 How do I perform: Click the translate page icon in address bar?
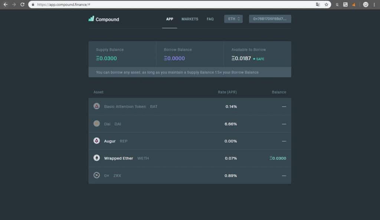click(318, 4)
